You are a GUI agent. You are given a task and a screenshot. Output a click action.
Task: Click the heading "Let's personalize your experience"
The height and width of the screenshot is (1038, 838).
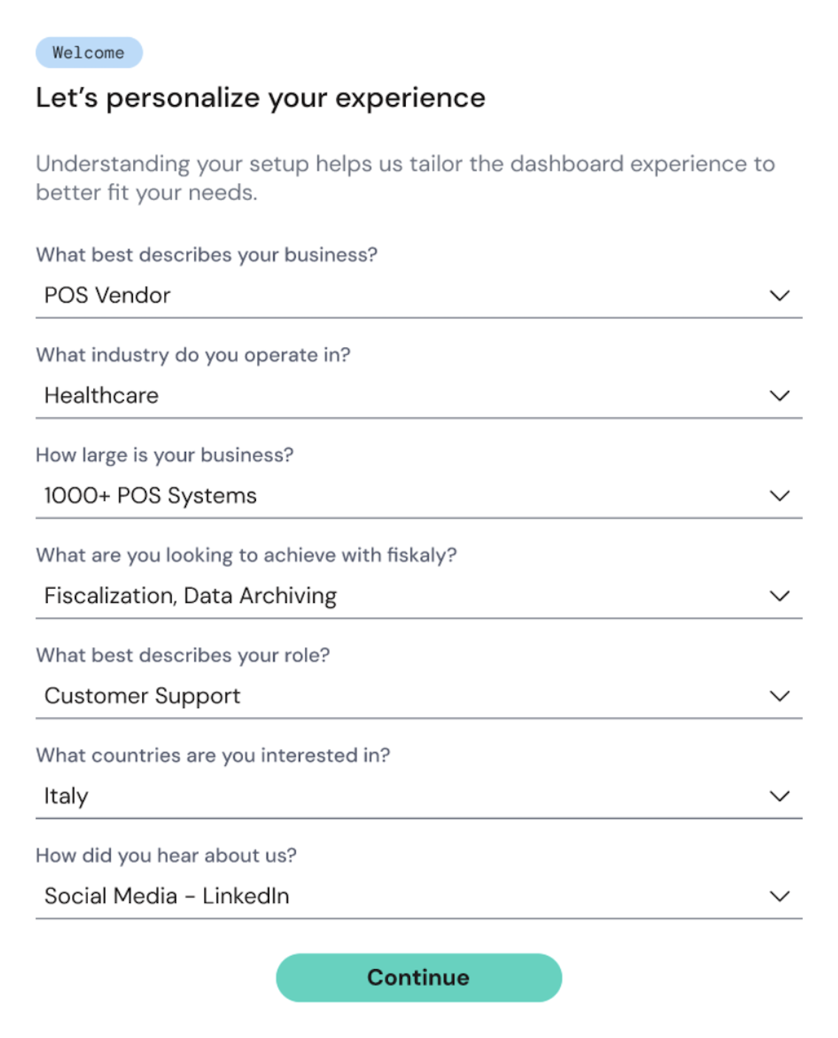tap(260, 97)
